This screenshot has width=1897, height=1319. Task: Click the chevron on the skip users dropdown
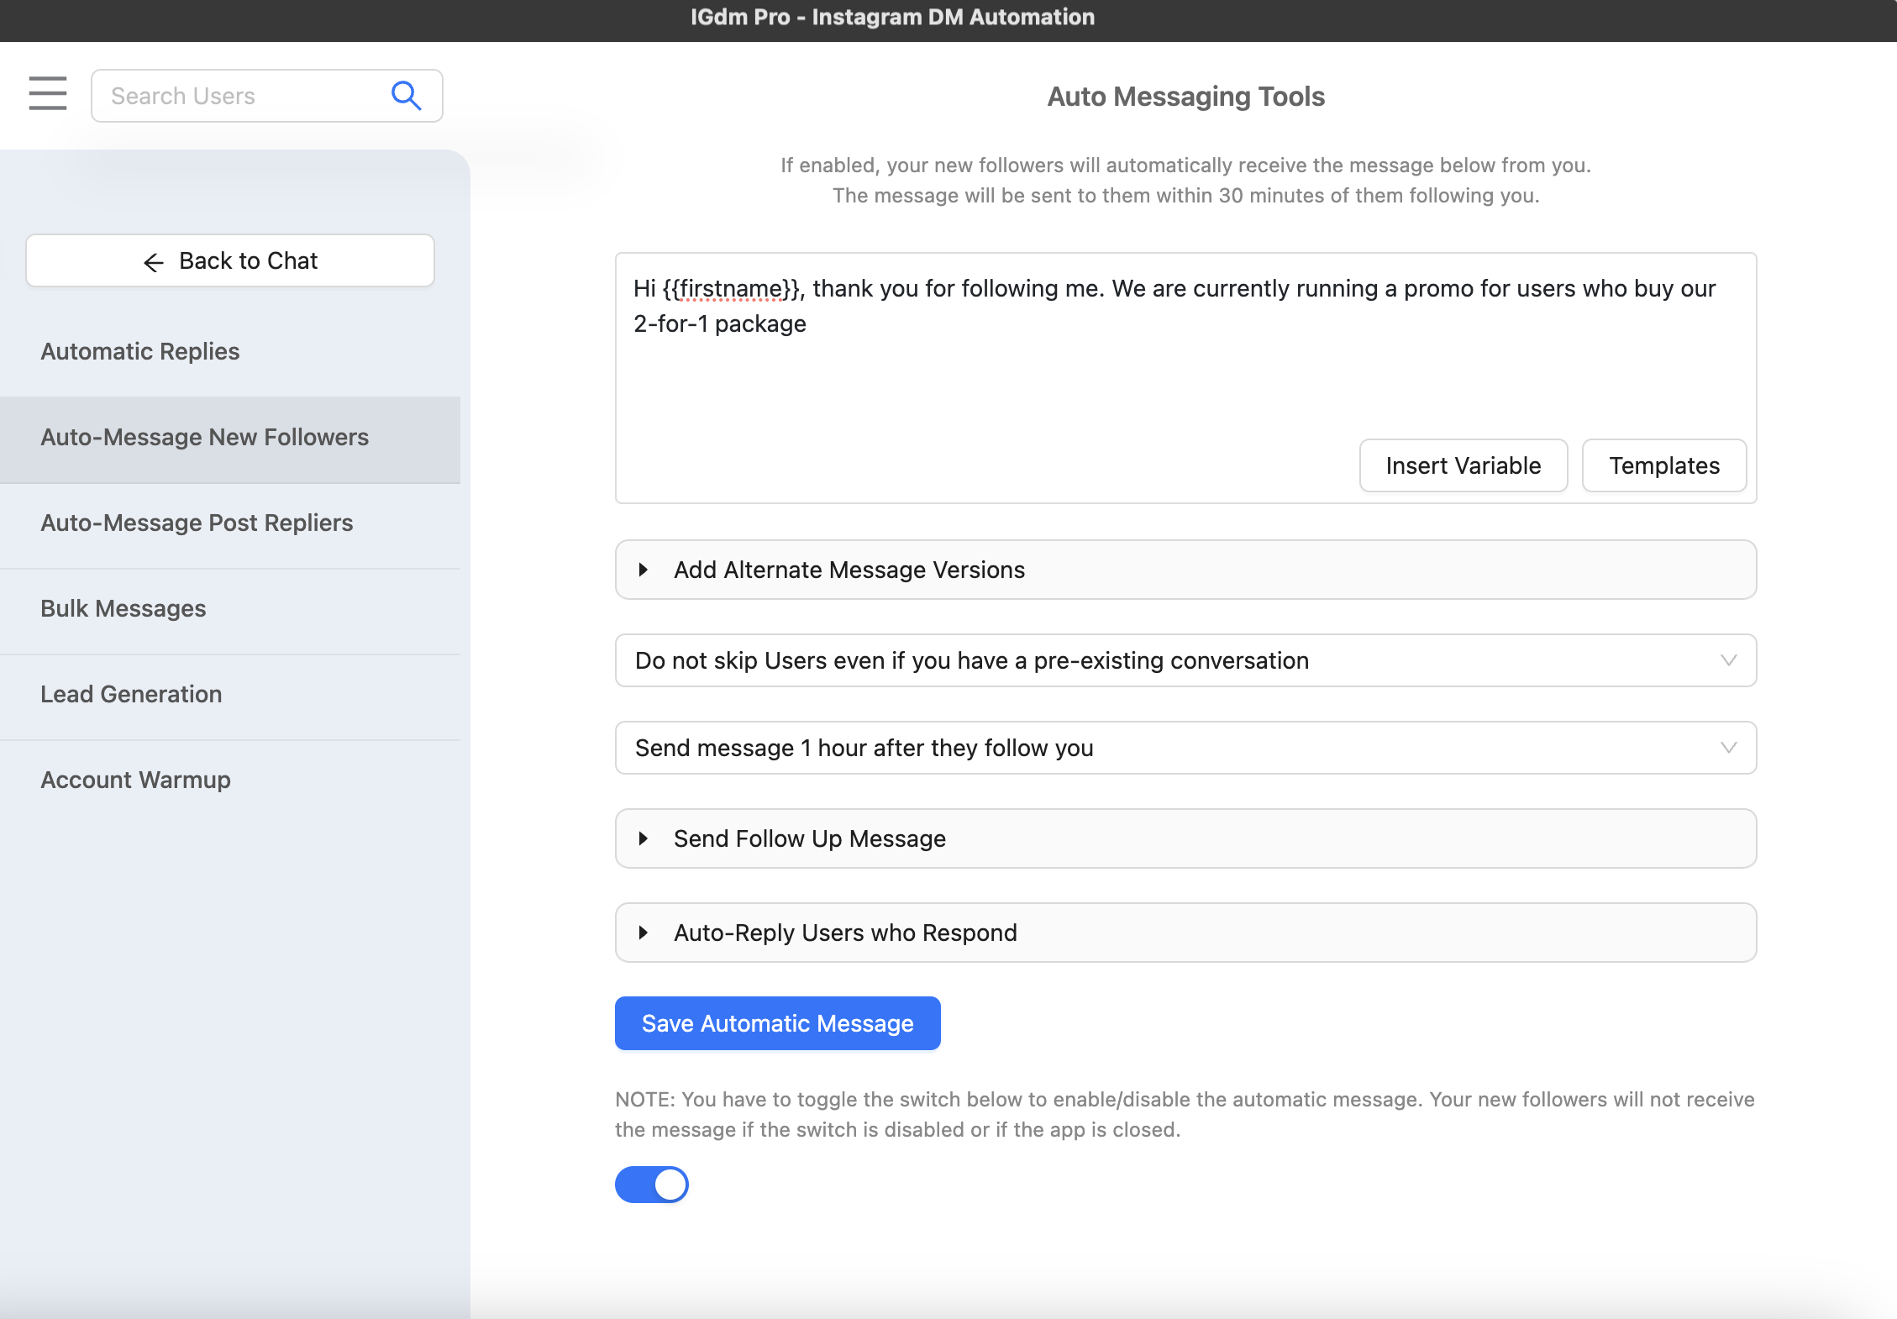1727,660
